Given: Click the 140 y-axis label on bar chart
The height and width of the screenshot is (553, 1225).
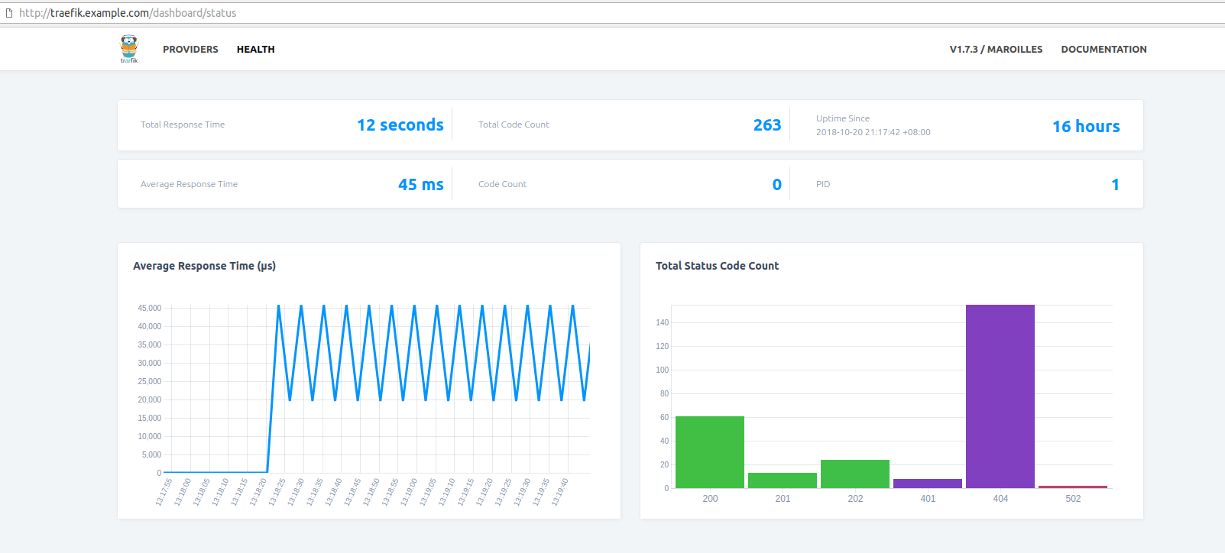Looking at the screenshot, I should click(x=662, y=322).
